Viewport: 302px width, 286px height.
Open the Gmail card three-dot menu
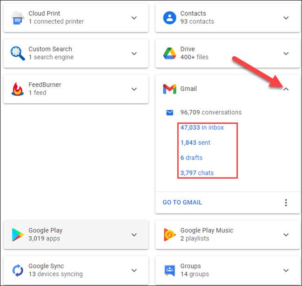tap(286, 203)
